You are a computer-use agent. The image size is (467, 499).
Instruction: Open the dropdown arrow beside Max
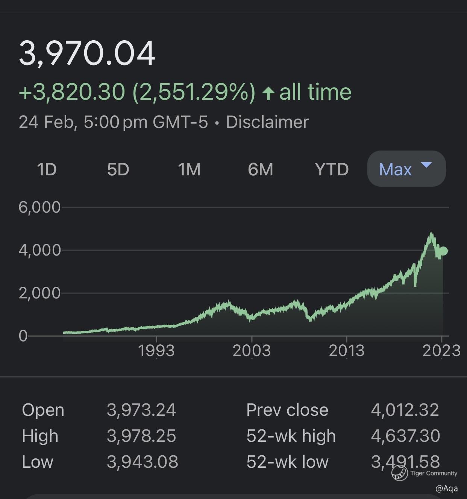point(426,165)
